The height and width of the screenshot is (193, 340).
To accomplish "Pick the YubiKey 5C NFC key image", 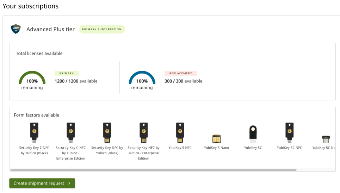I will pyautogui.click(x=290, y=133).
